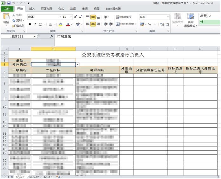Expand the number format dropdown (文本)
221x179 pixels.
[167, 17]
